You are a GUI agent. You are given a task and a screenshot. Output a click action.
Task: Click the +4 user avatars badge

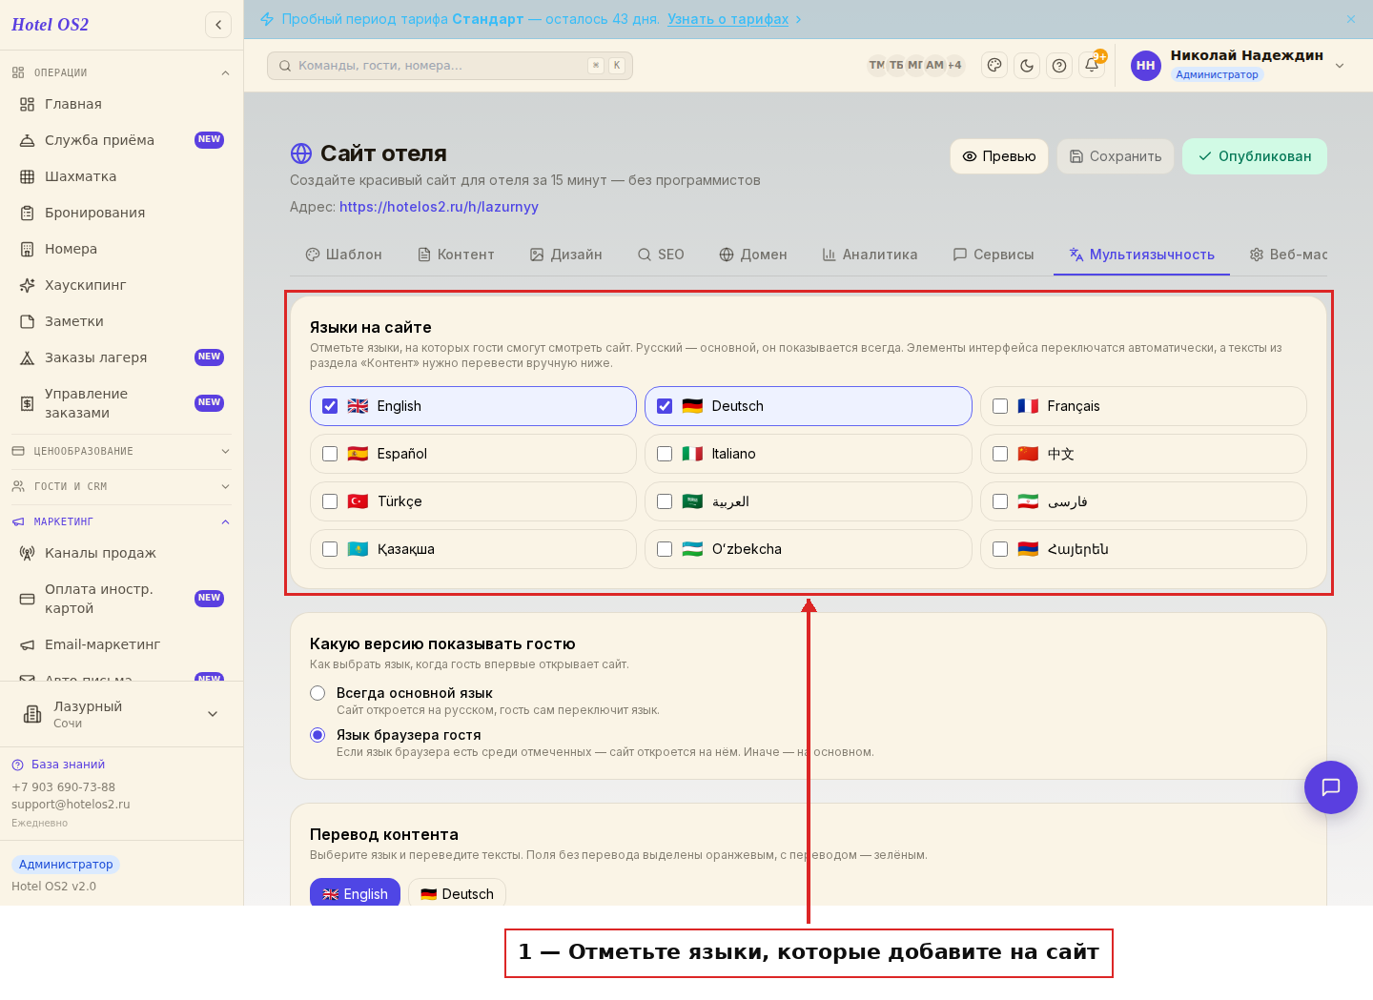coord(954,66)
